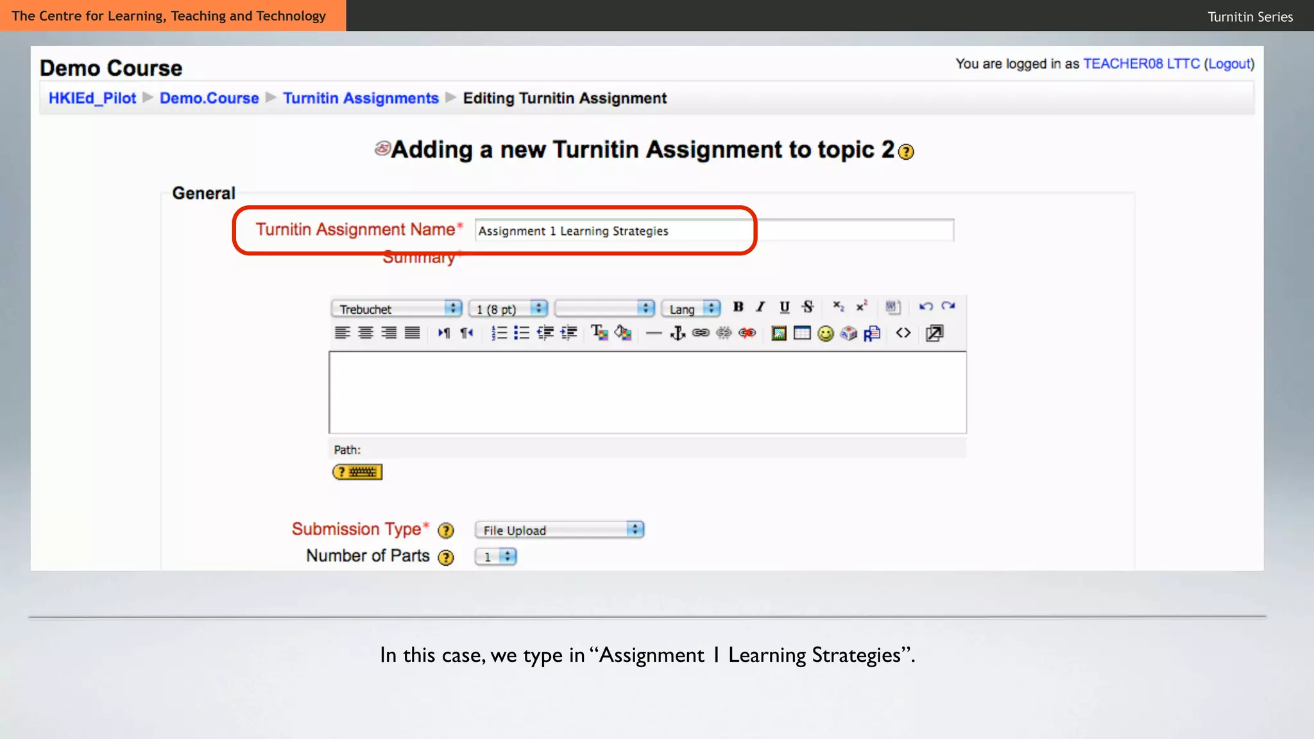
Task: Enlarge the editor to full screen
Action: (934, 333)
